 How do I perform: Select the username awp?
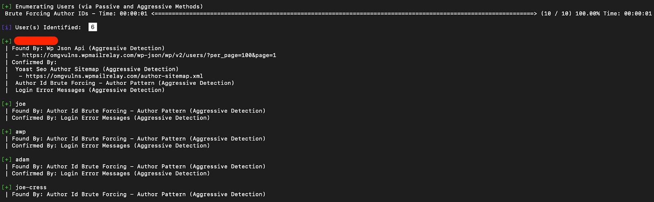pos(20,132)
